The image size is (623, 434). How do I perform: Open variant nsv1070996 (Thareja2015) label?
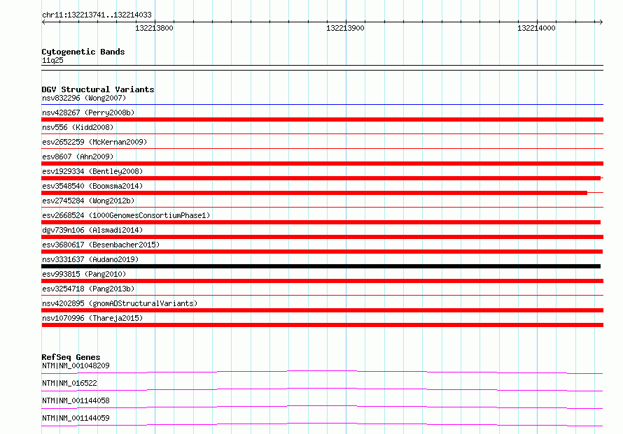point(92,318)
